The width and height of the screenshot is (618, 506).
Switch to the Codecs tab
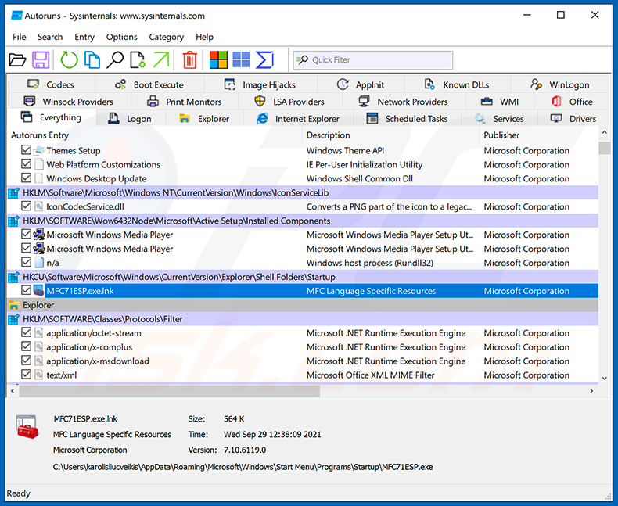(51, 84)
